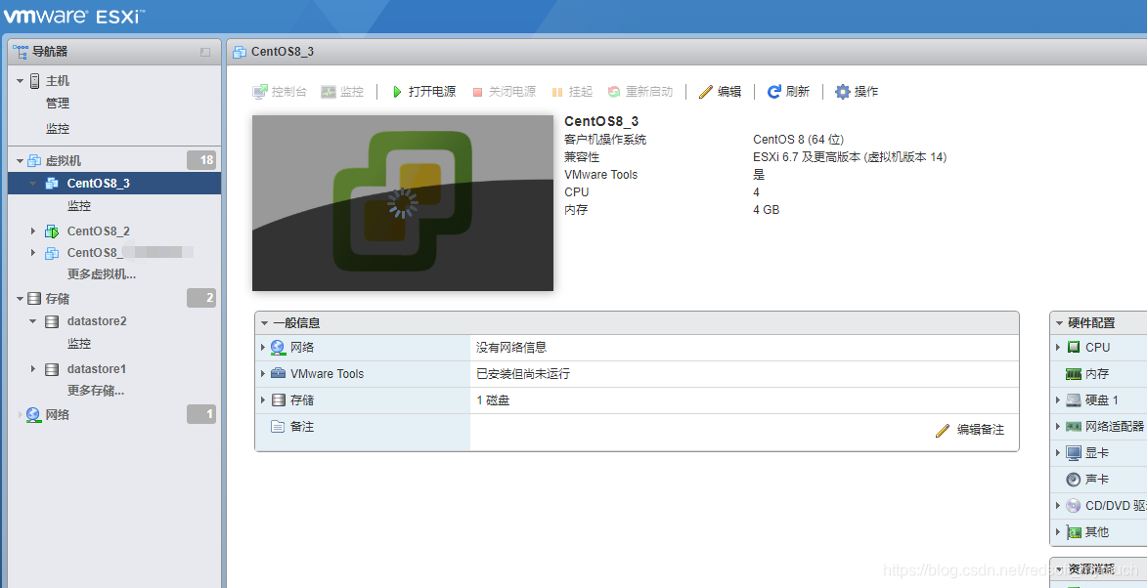Click the 导航器 navigator tree icon
Screen dimensions: 1147x588
point(21,51)
